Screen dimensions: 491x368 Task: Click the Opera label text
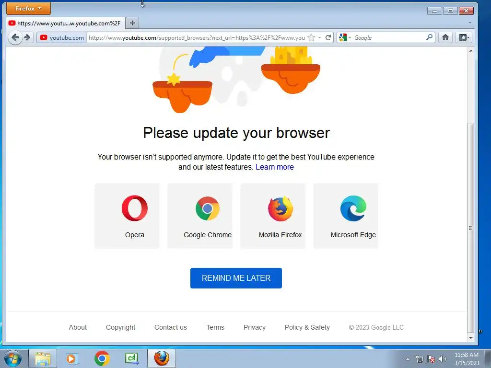(x=135, y=235)
